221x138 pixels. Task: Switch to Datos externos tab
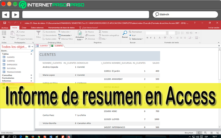click(37, 28)
